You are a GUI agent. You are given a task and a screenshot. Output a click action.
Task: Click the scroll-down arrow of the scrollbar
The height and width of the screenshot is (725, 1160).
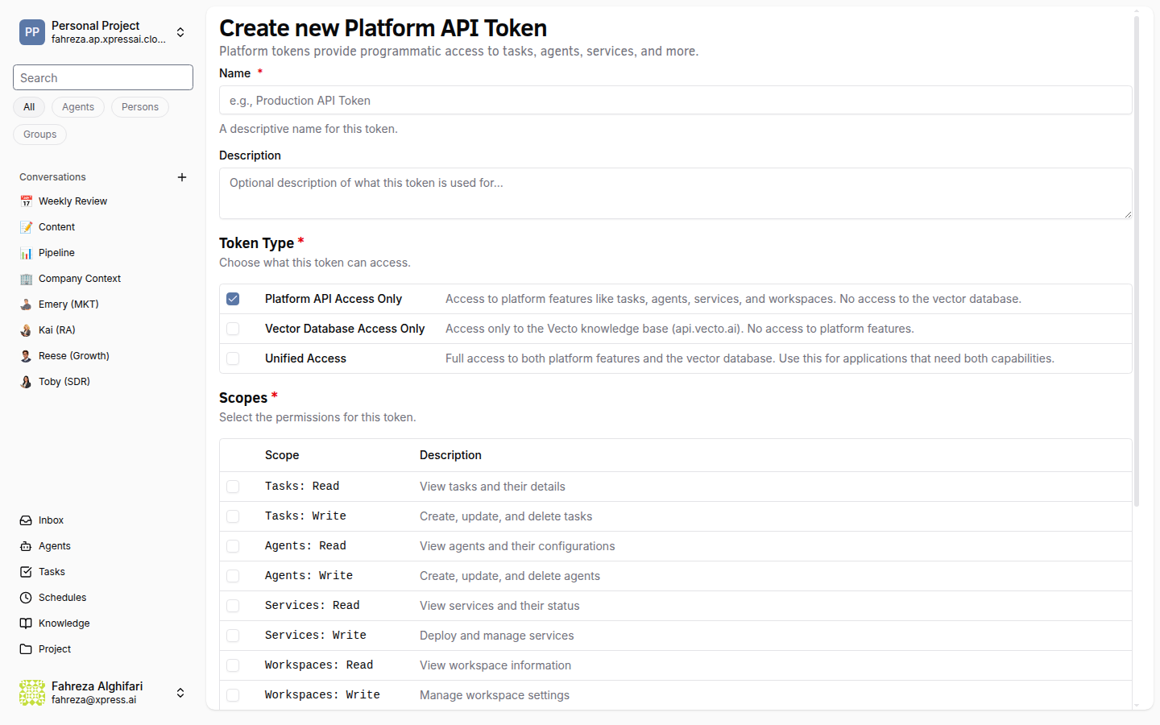(x=1137, y=705)
